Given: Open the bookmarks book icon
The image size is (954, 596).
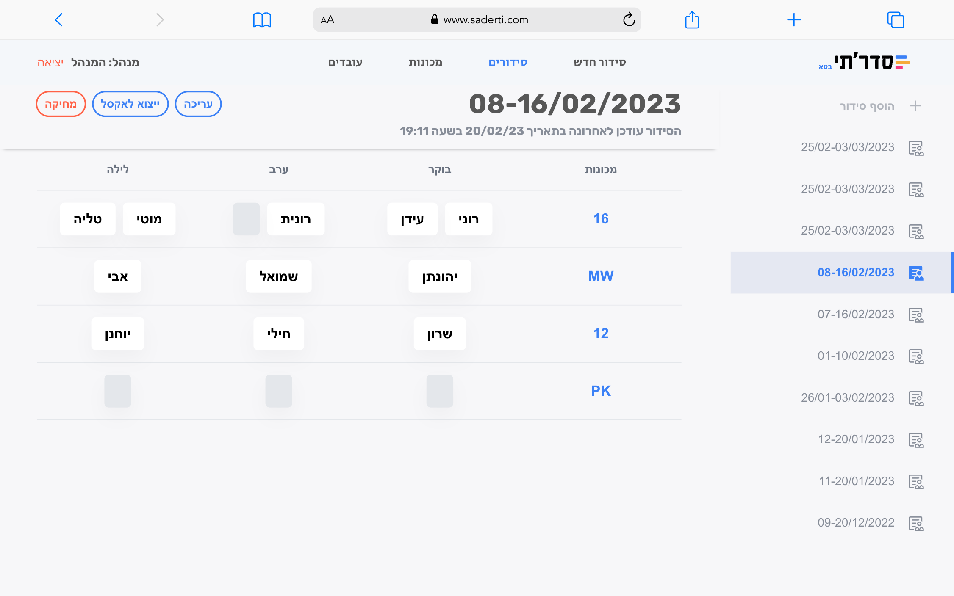Looking at the screenshot, I should pos(263,19).
